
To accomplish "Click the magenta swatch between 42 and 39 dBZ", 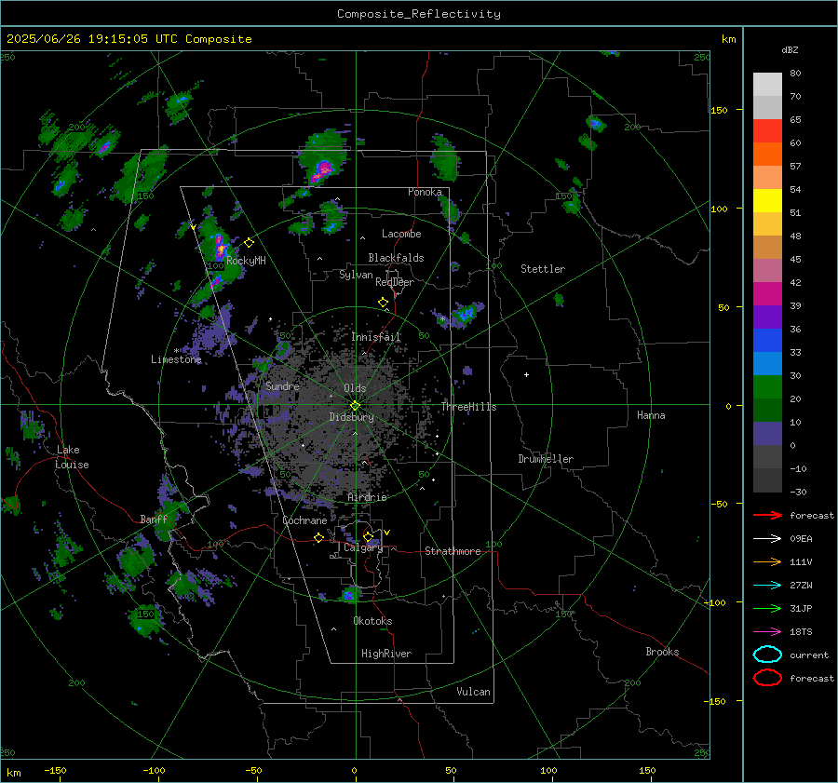I will (767, 294).
